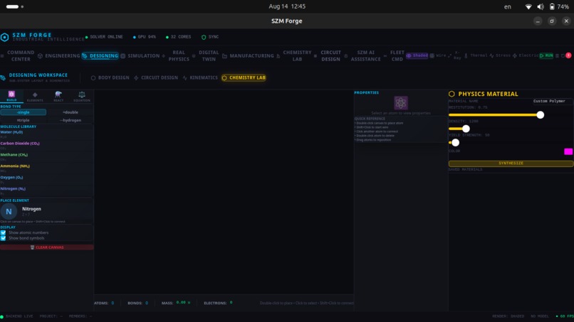Switch to Electric view mode
Viewport: 574px width, 322px height.
click(x=526, y=55)
